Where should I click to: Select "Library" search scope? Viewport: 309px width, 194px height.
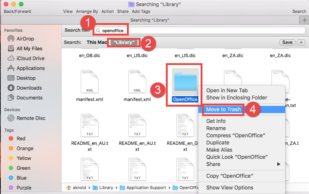coord(124,42)
